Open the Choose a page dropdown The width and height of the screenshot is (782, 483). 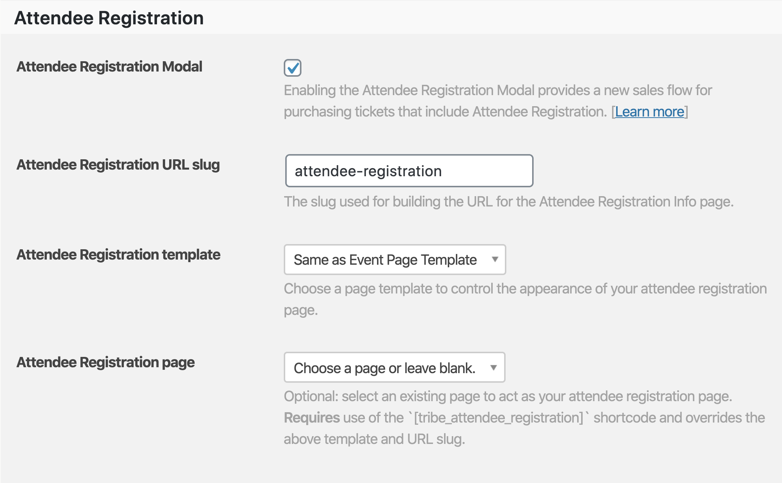(394, 368)
